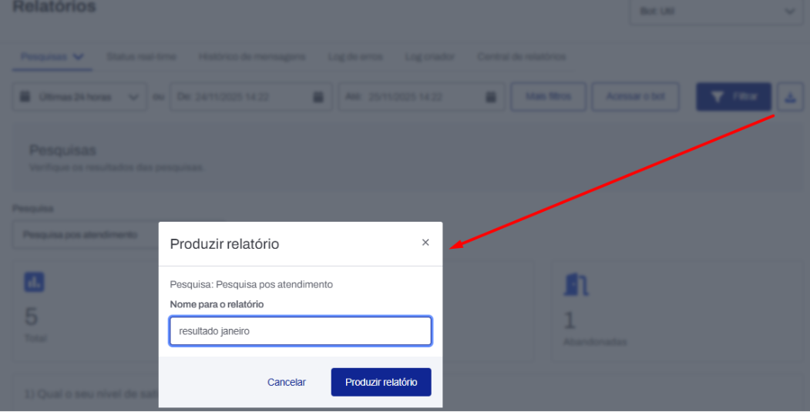The image size is (810, 412).
Task: Click the download report icon button
Action: click(789, 97)
